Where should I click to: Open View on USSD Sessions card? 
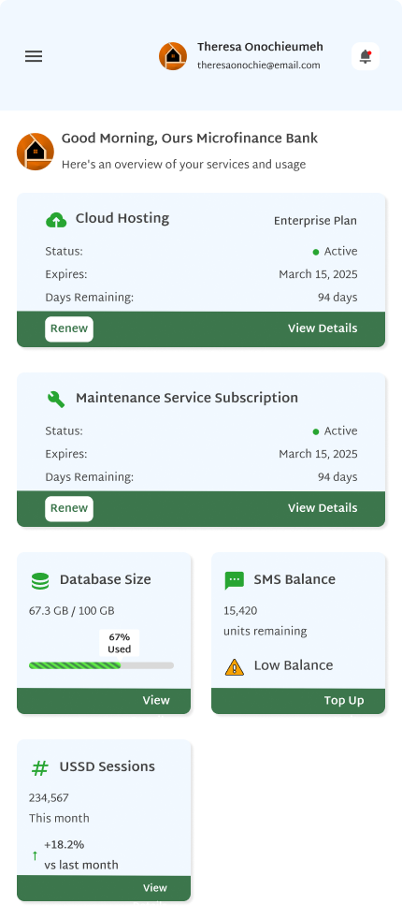(155, 888)
